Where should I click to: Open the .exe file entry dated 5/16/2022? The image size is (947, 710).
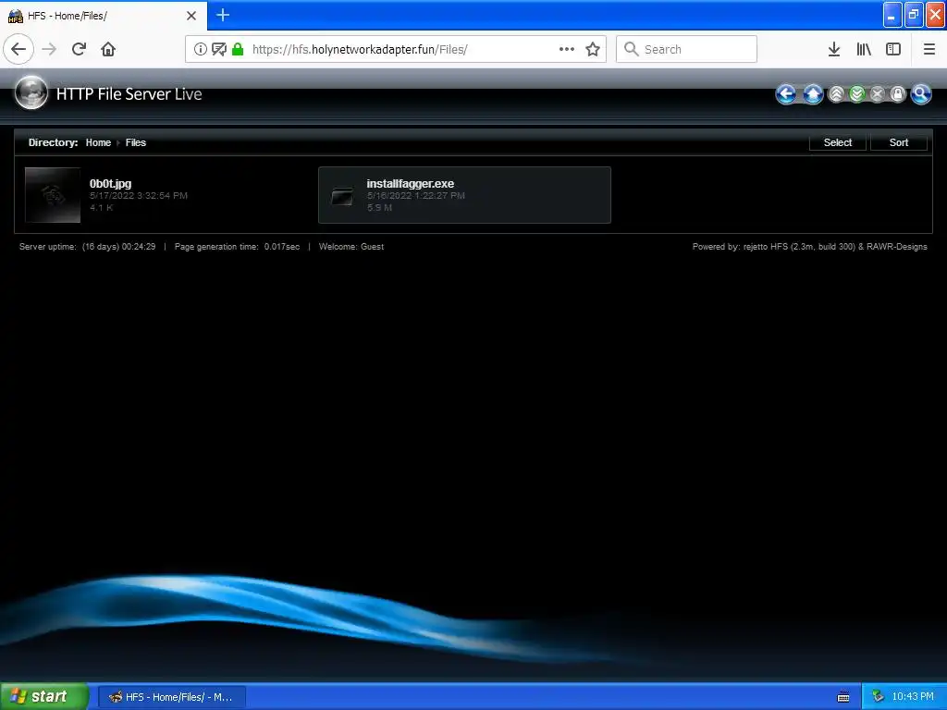tap(464, 195)
